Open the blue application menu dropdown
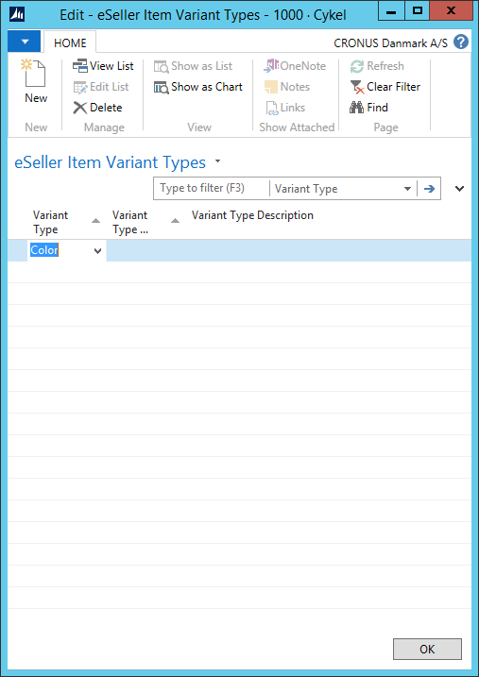Screen dimensions: 479x677 (x=25, y=42)
